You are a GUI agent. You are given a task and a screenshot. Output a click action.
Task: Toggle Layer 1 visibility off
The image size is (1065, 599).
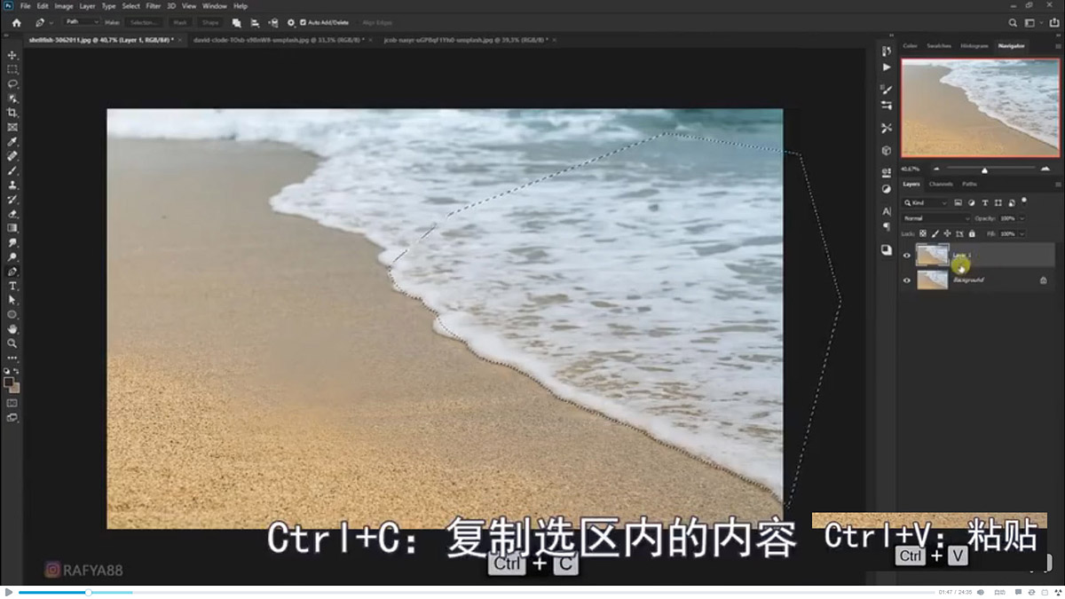click(906, 256)
